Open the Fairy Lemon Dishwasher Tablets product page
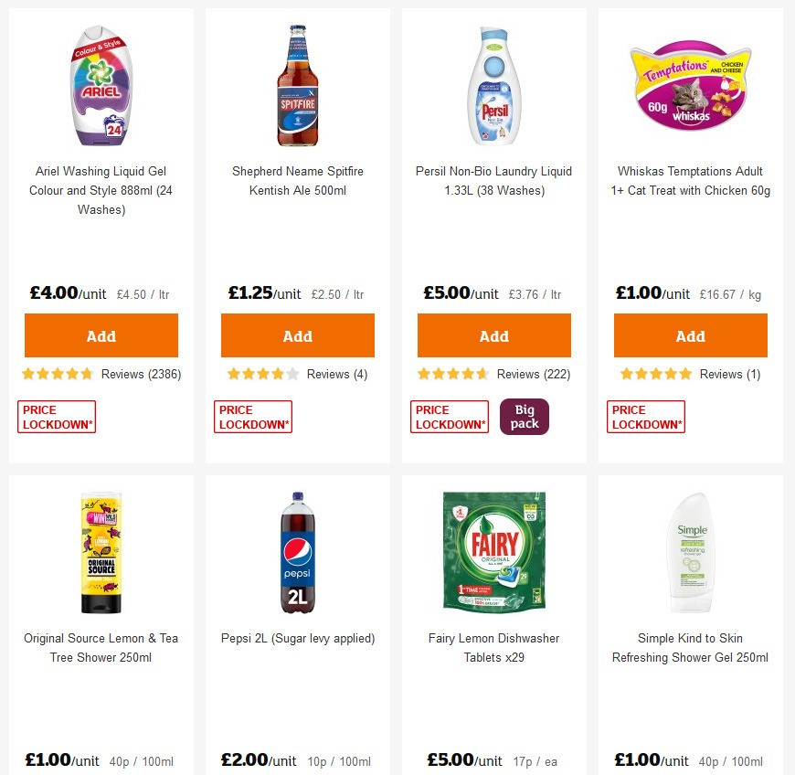 (x=493, y=648)
